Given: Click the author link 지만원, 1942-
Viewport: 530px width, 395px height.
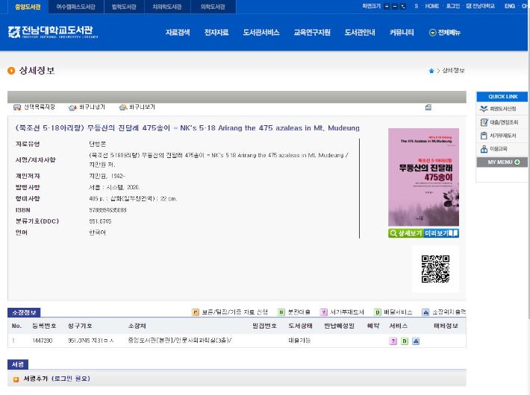Looking at the screenshot, I should tap(103, 177).
